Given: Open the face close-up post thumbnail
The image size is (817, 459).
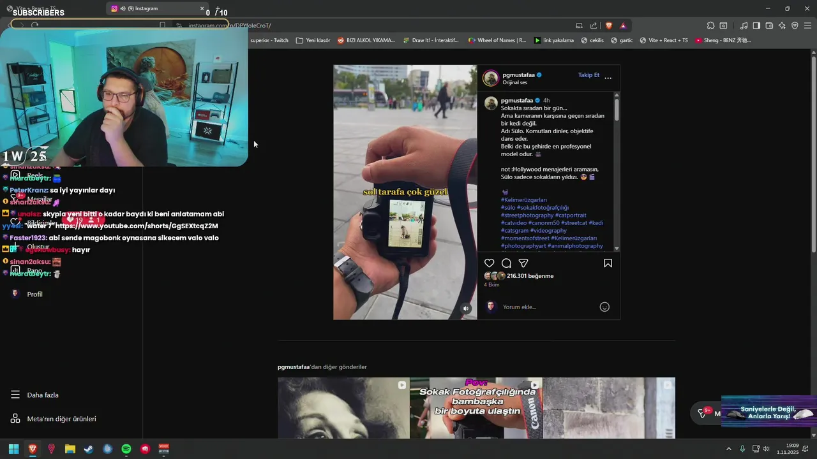Looking at the screenshot, I should point(343,408).
